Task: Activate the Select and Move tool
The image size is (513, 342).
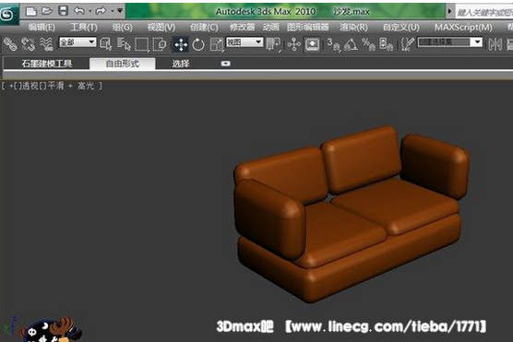Action: [181, 44]
